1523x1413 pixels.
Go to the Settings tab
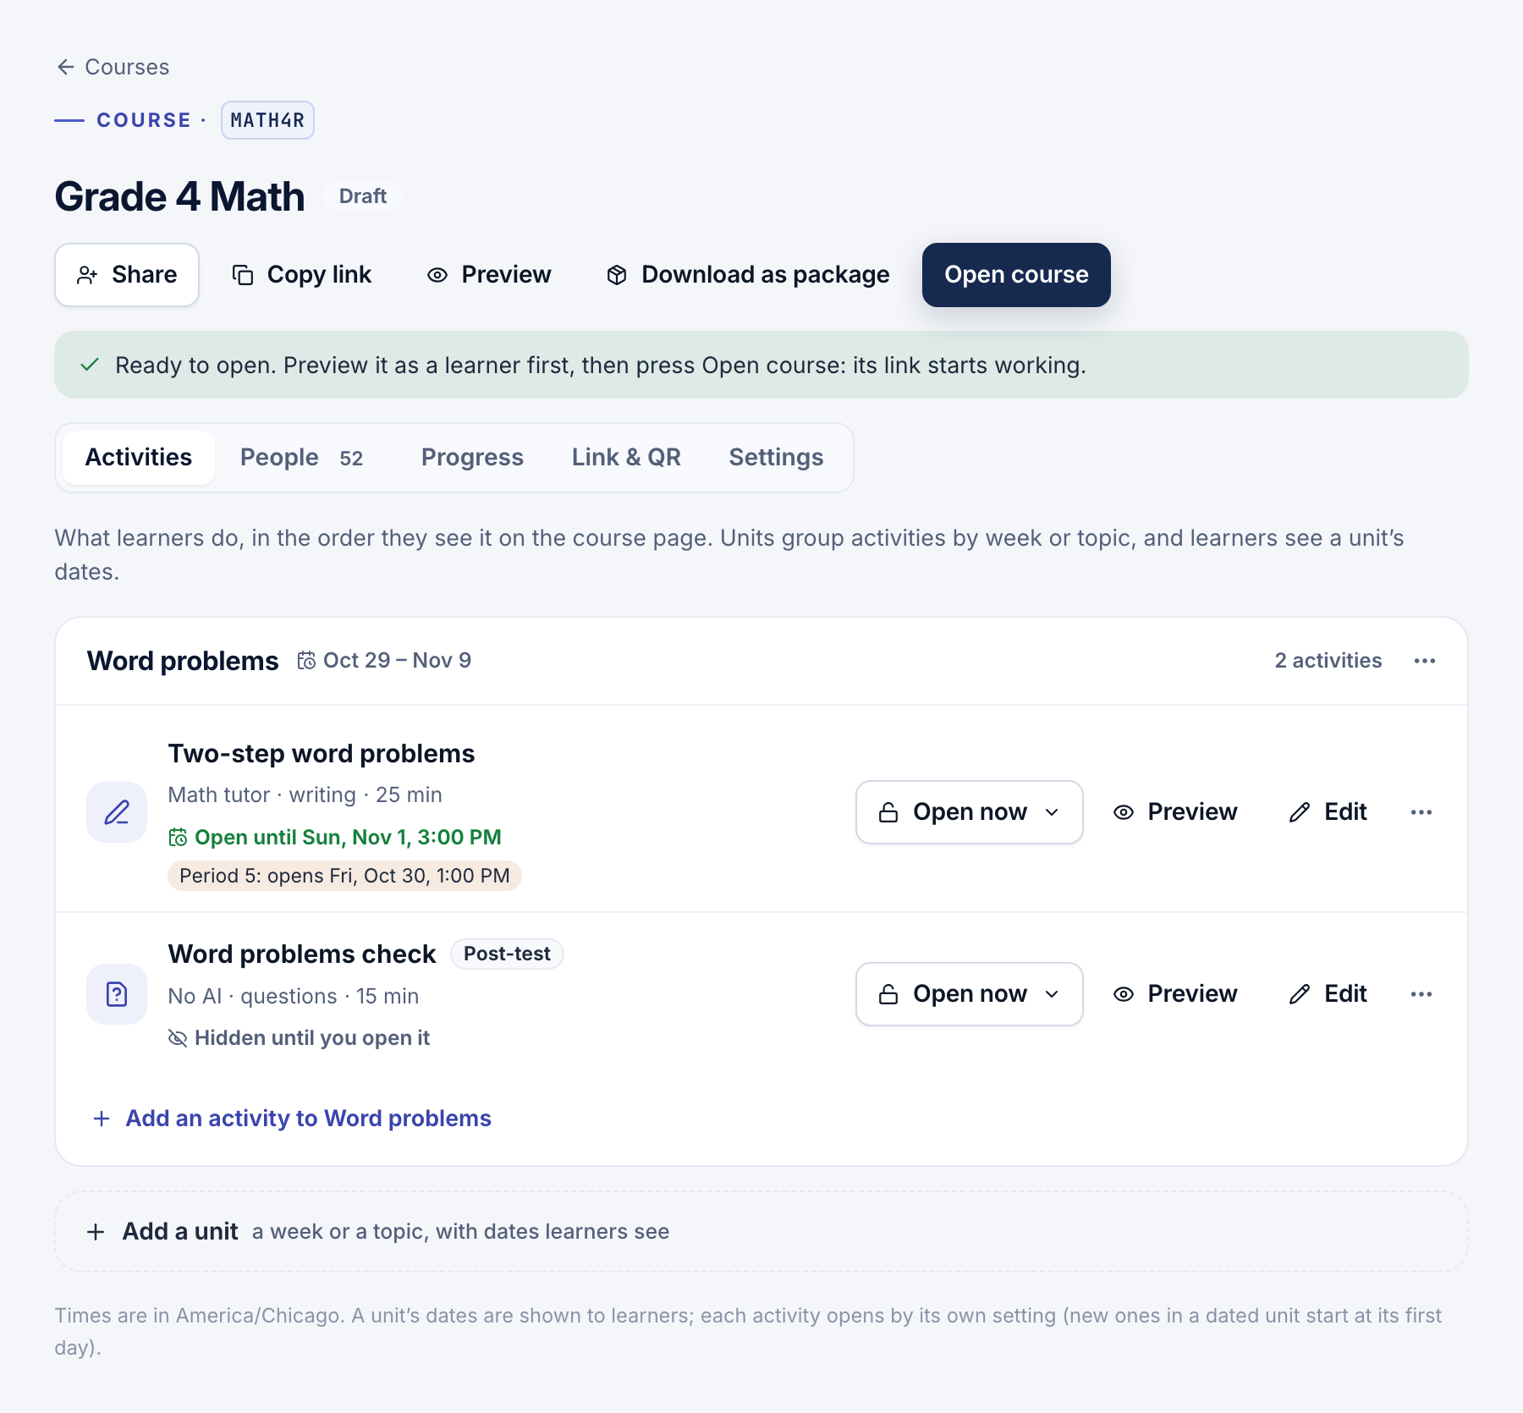pos(776,458)
